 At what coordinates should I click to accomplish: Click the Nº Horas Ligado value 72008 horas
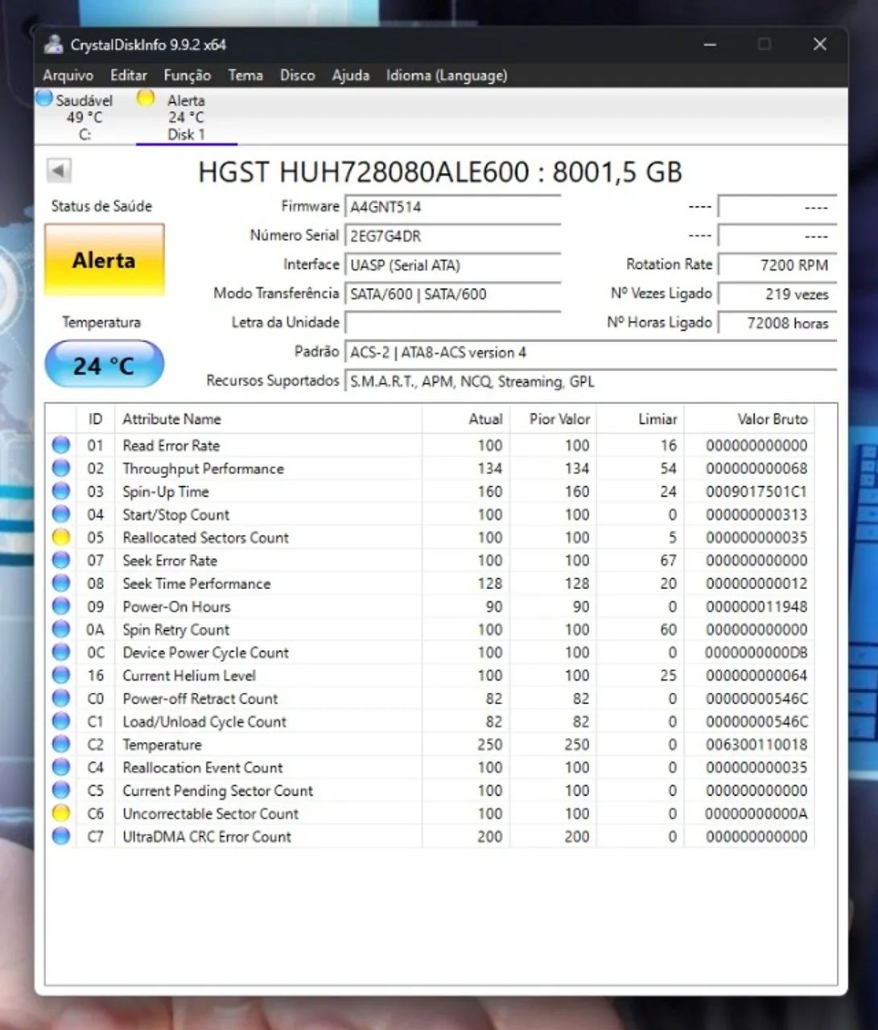click(777, 323)
